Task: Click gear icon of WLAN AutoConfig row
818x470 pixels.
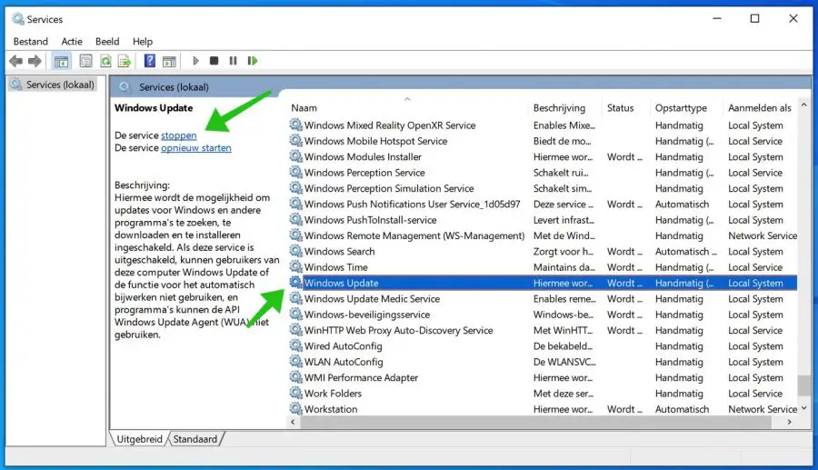Action: 295,362
